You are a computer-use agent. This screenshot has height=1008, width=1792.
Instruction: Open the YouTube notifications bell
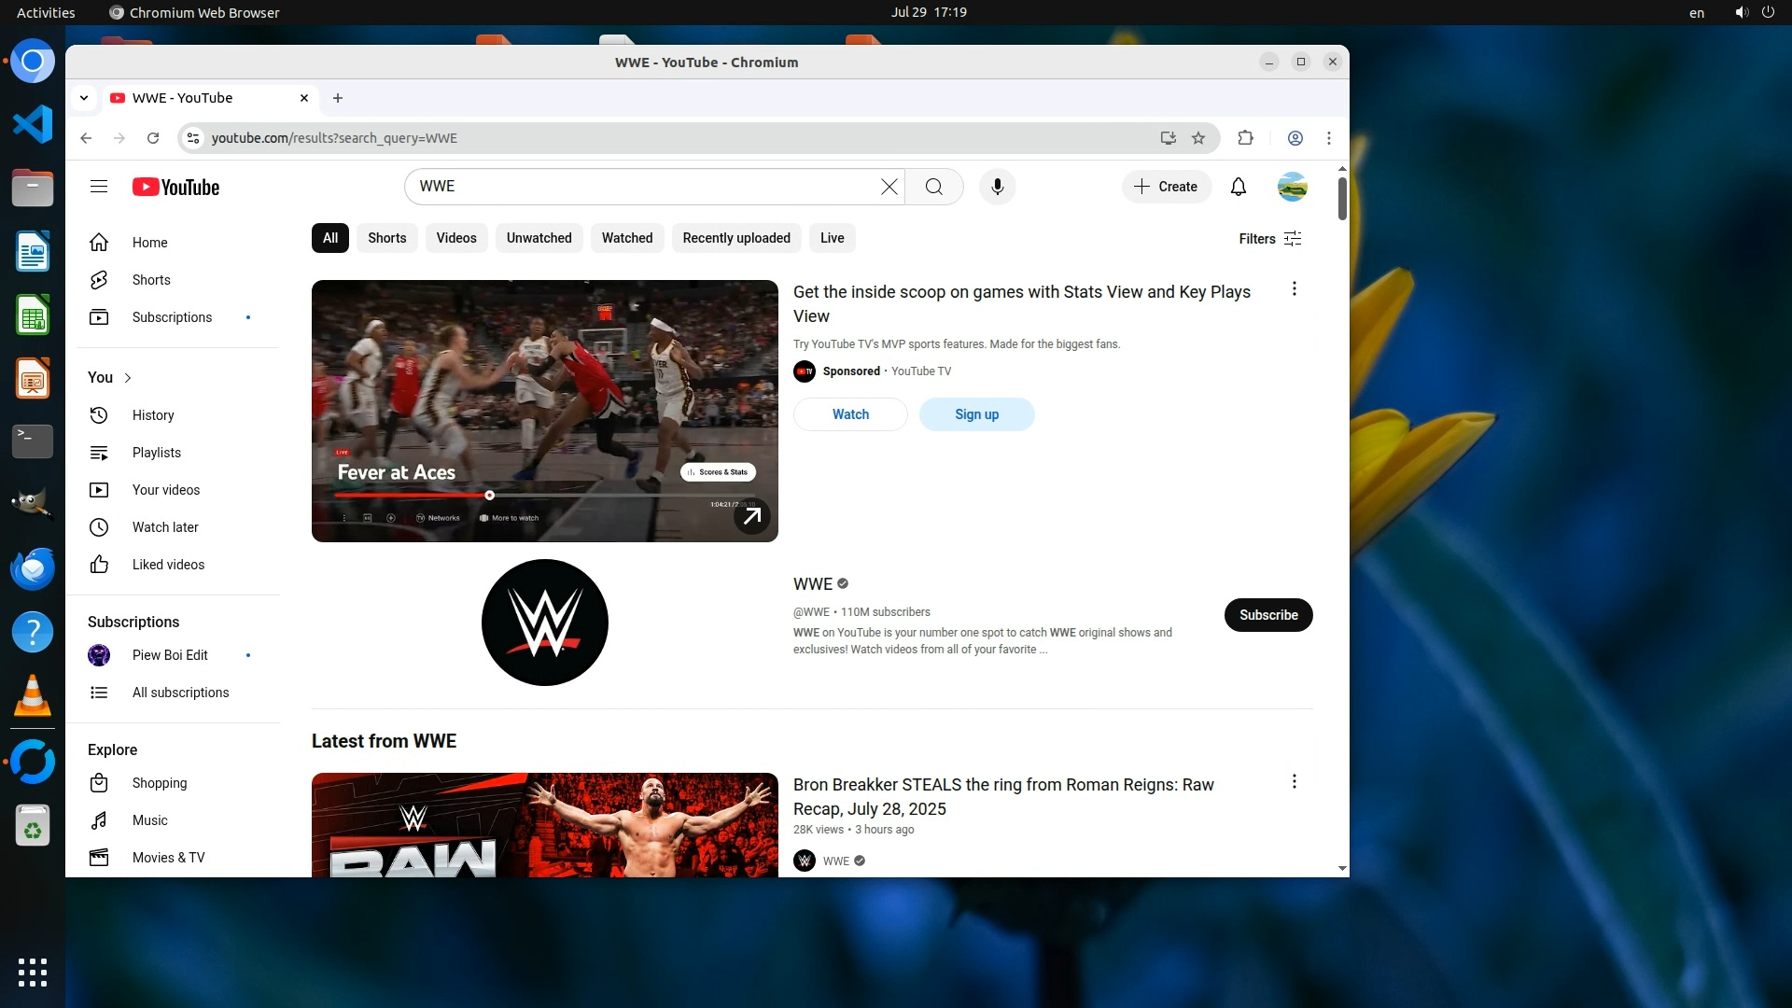pyautogui.click(x=1238, y=187)
